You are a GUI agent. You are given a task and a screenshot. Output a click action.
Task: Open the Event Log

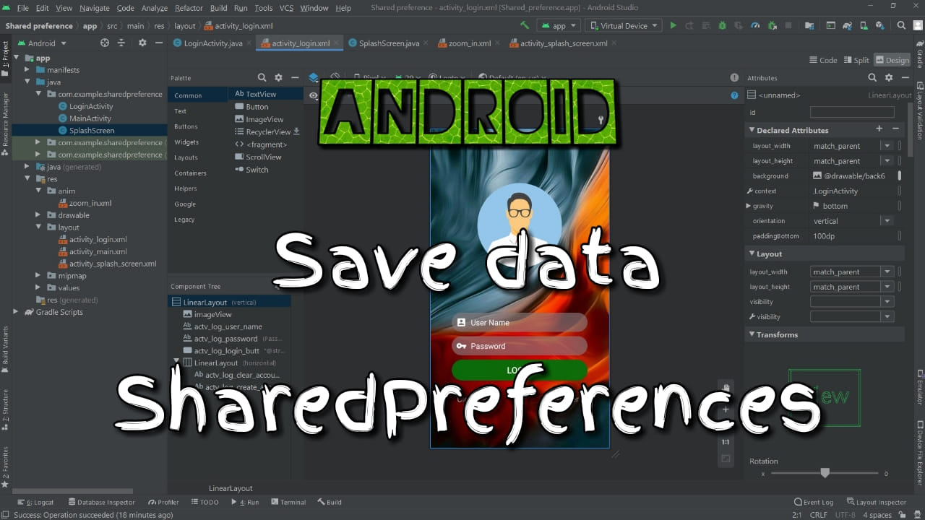(814, 502)
